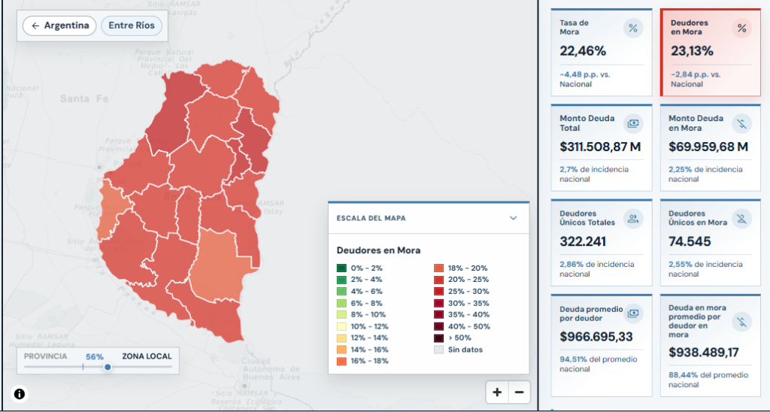
Task: Click the 8% - 10% legend swatch
Action: click(341, 314)
